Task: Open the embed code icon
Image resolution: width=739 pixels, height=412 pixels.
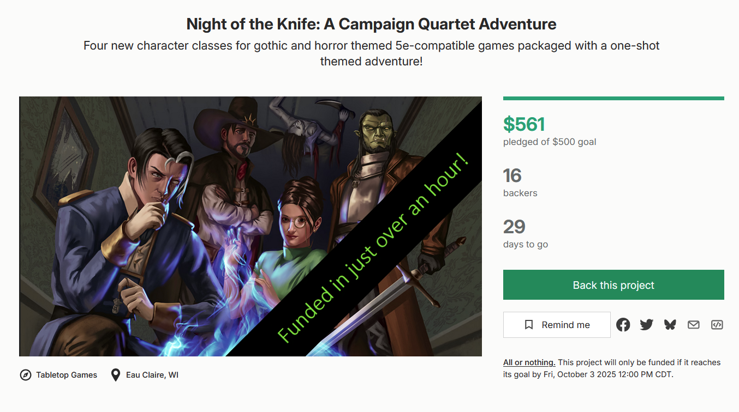Action: 717,325
